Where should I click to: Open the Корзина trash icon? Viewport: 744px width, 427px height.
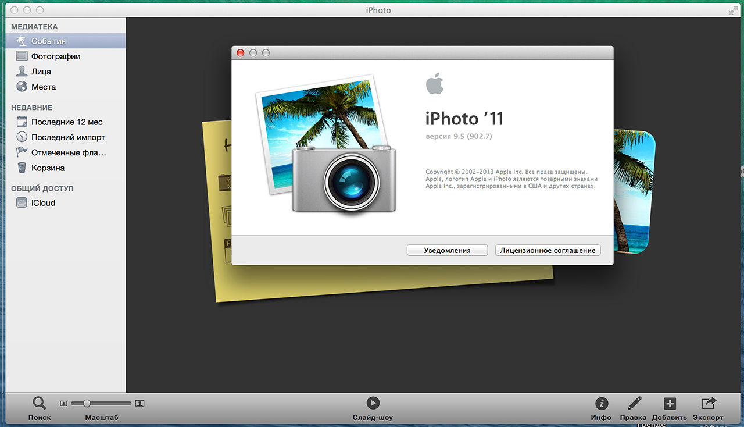click(x=22, y=168)
